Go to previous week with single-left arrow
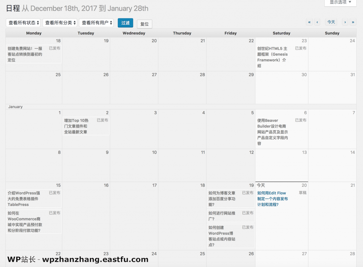The height and width of the screenshot is (267, 363). click(x=317, y=22)
